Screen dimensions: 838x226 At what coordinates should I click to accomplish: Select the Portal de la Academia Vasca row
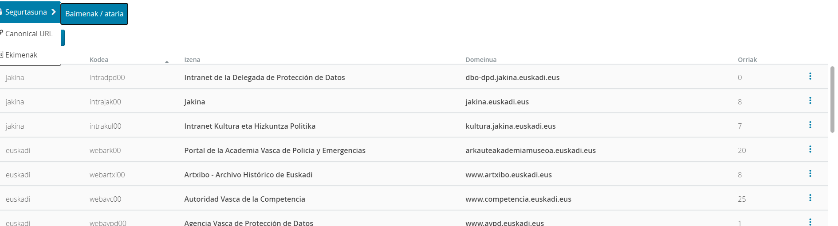point(275,150)
